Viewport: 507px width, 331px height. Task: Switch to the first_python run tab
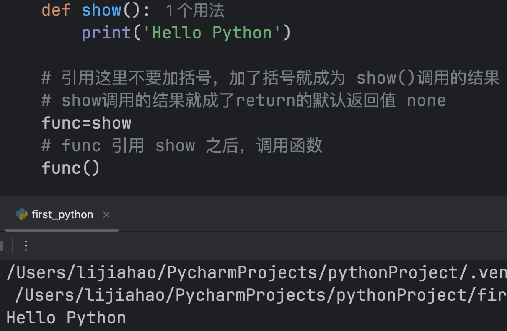click(62, 214)
